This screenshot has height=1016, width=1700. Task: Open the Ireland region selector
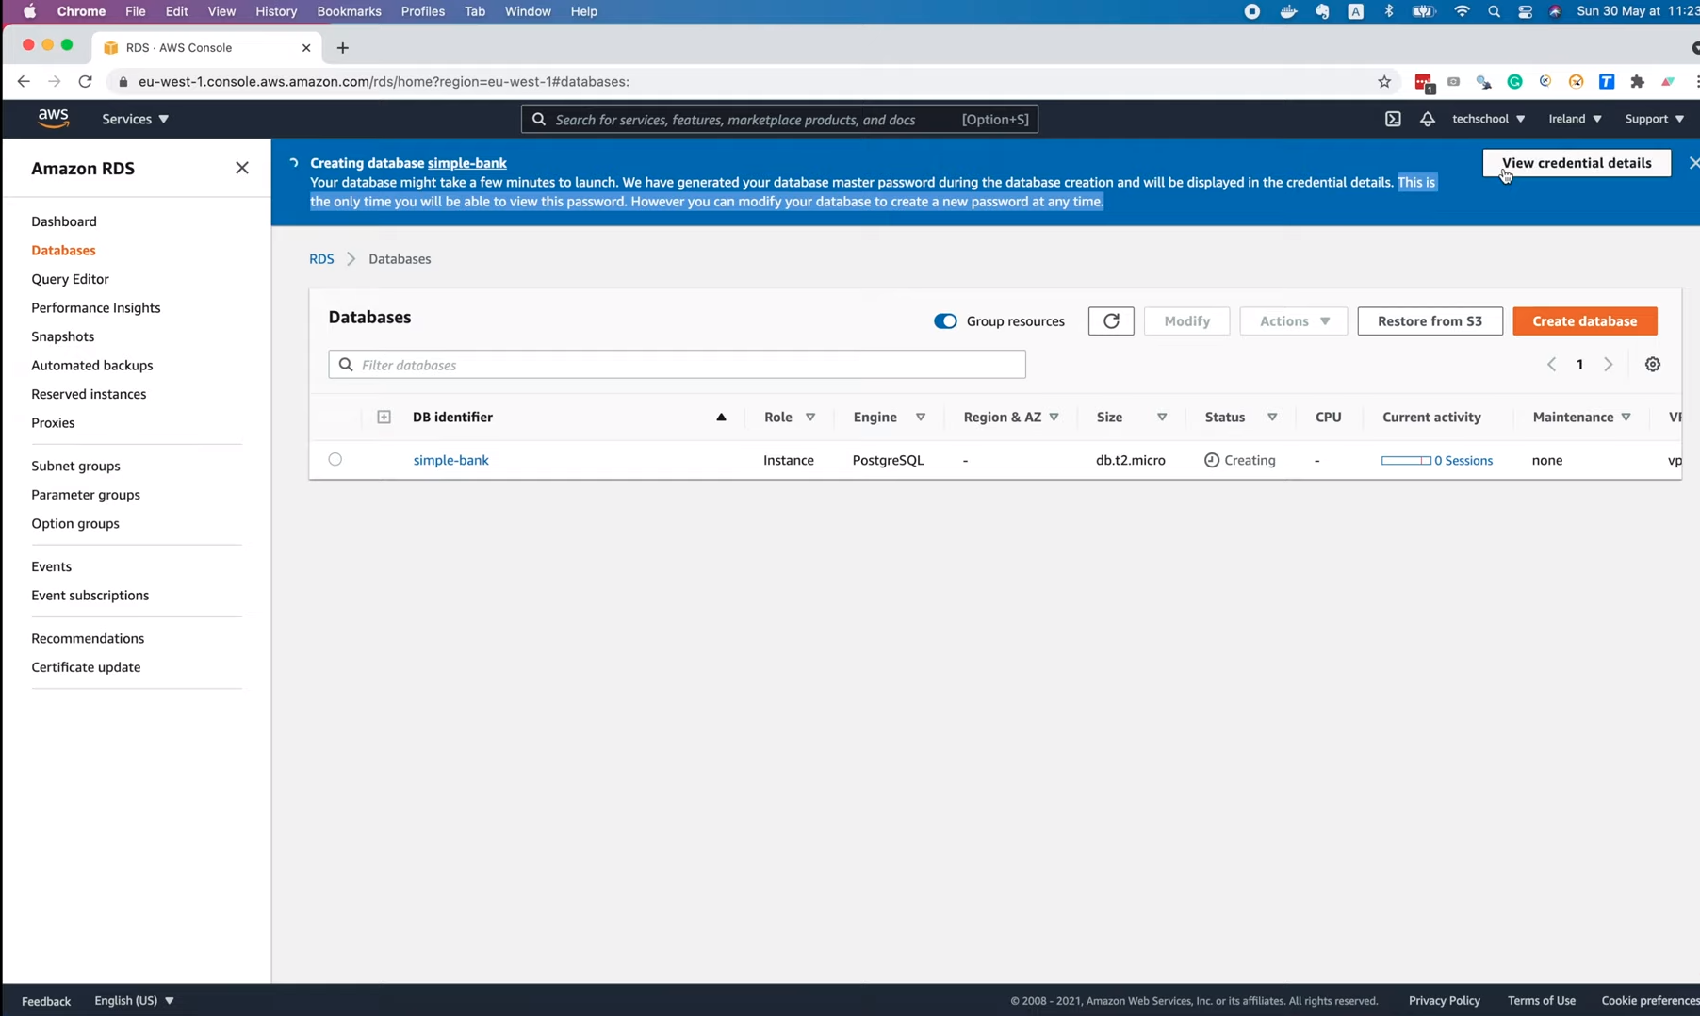tap(1575, 119)
